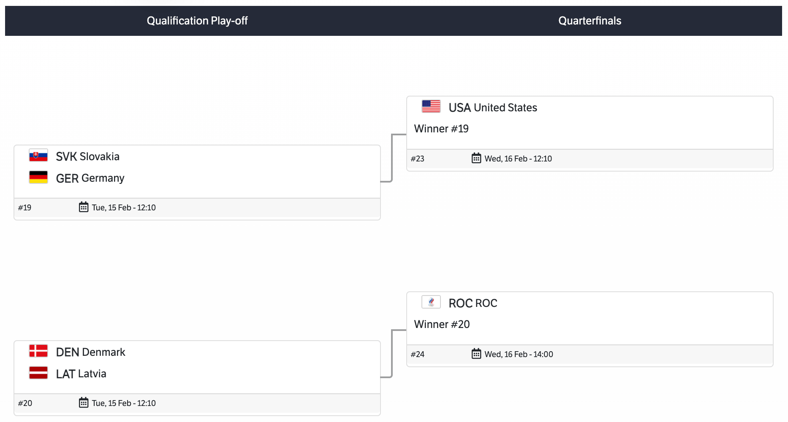The height and width of the screenshot is (422, 788).
Task: Click the Denmark flag icon
Action: coord(38,352)
